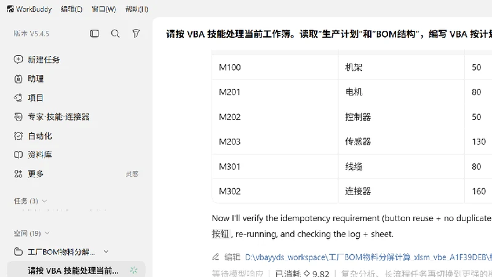Click the edit pencil icon beside 编辑
The width and height of the screenshot is (492, 277).
[x=216, y=257]
